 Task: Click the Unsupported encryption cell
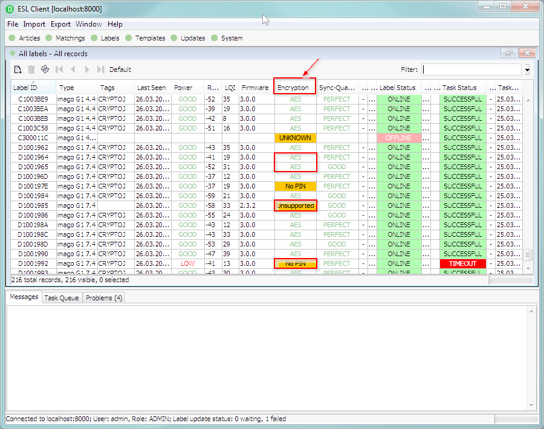pos(295,205)
